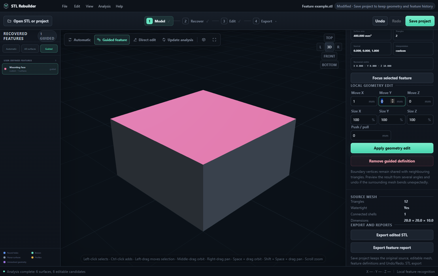The image size is (438, 276).
Task: Click the Modified save project notice
Action: (x=385, y=6)
